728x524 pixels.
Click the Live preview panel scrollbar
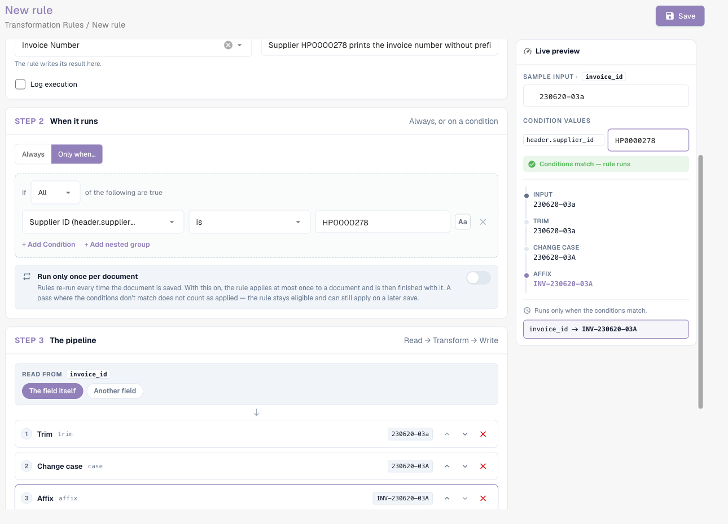point(701,282)
